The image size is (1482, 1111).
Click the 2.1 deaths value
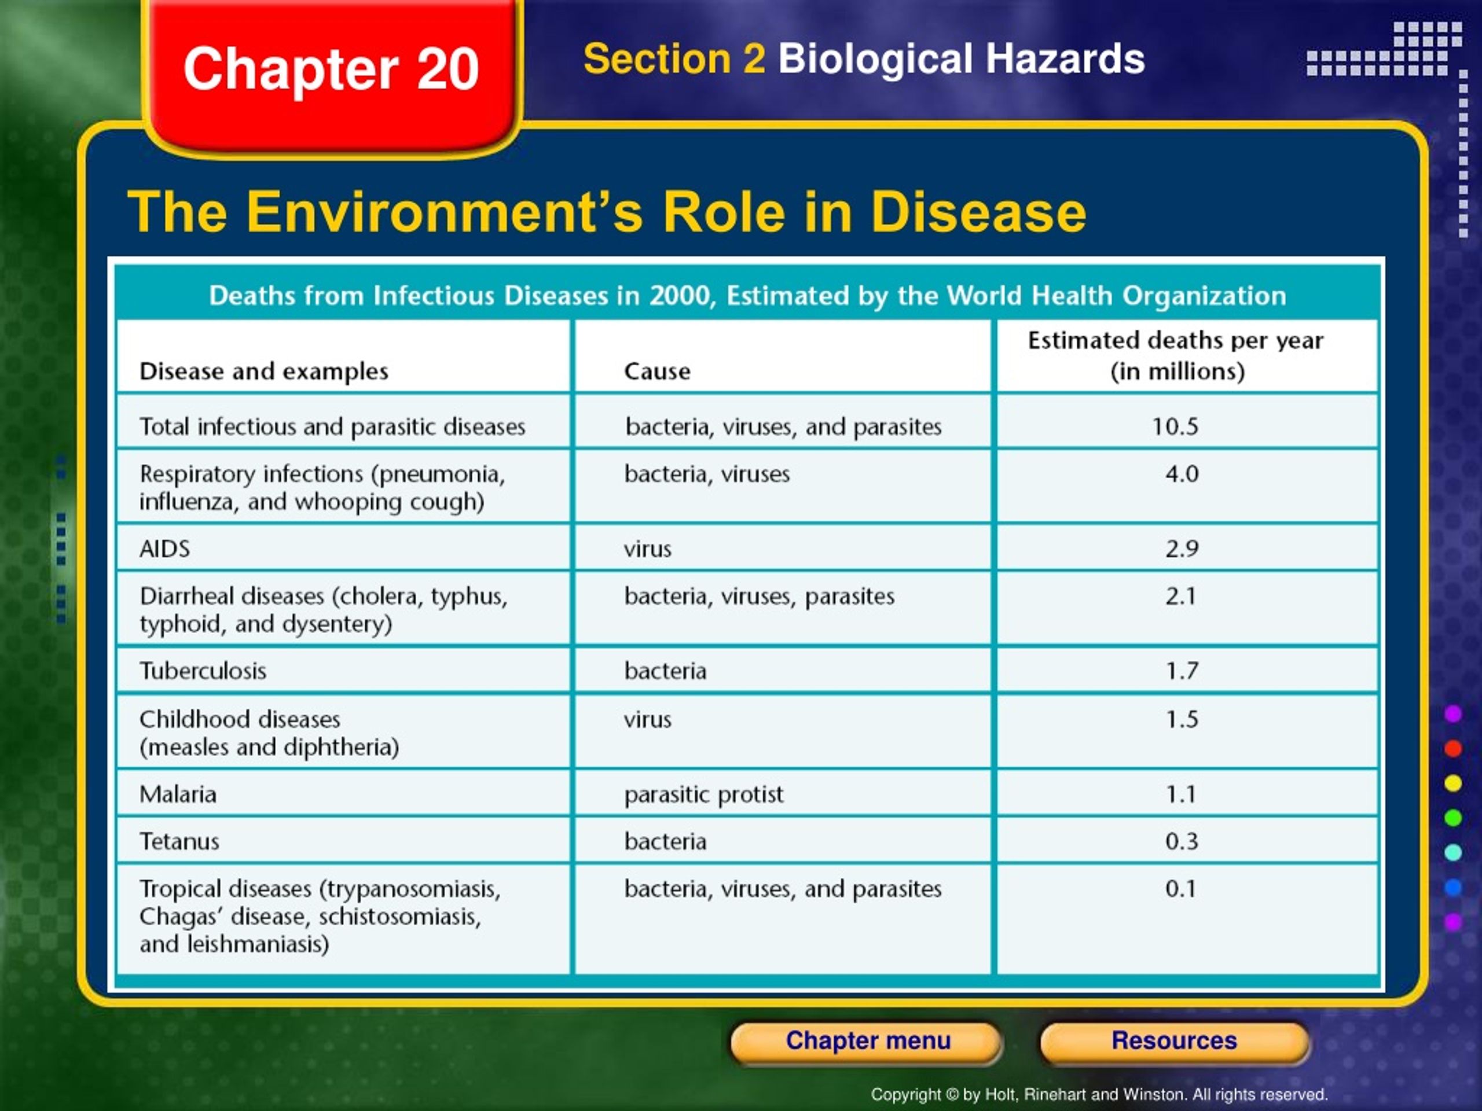tap(1180, 596)
